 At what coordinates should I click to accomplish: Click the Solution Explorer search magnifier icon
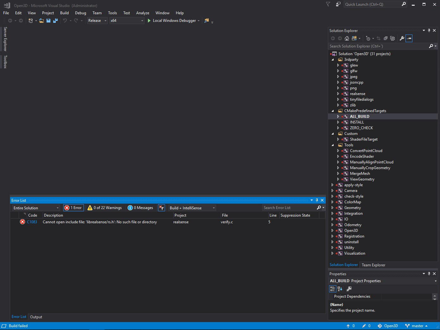point(431,46)
